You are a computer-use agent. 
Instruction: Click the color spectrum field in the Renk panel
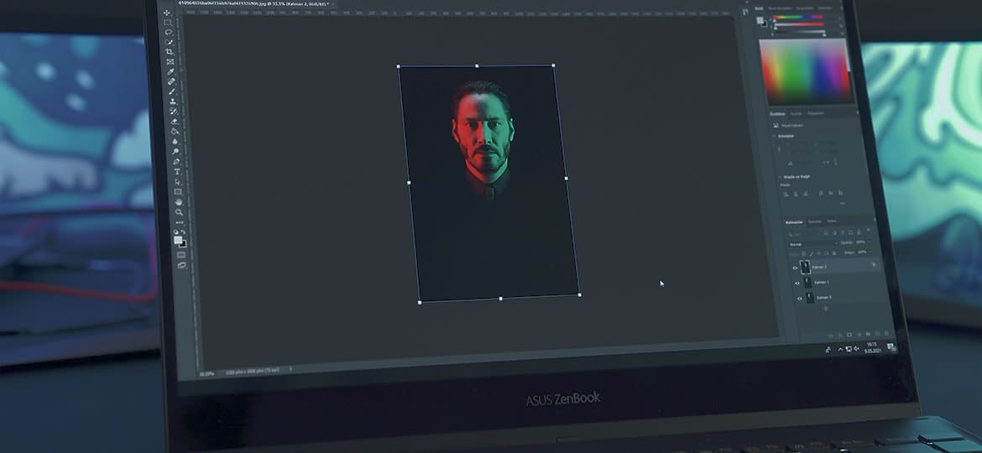tap(806, 72)
